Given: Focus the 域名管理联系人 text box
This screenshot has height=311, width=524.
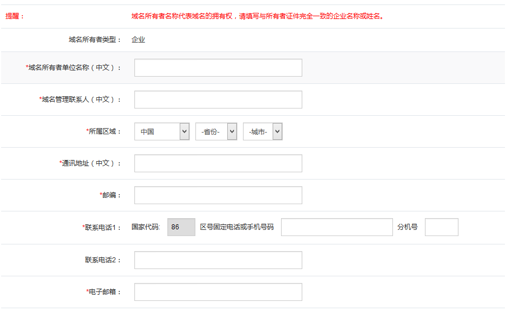Looking at the screenshot, I should tap(218, 100).
